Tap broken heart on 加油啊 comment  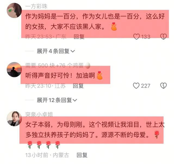tap(163, 86)
